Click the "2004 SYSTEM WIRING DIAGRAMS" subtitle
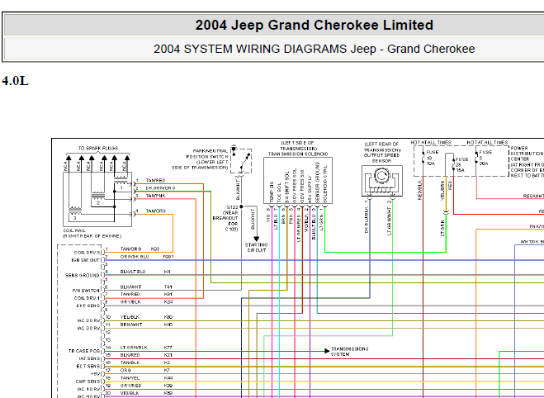The image size is (544, 398). [x=250, y=49]
